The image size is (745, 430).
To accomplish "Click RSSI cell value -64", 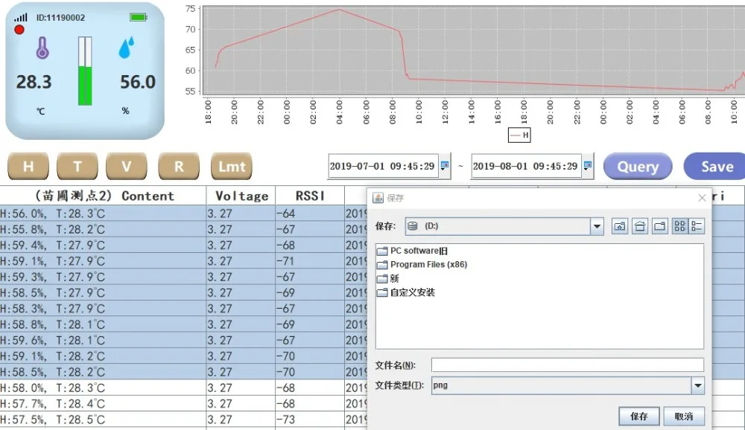I will coord(310,214).
